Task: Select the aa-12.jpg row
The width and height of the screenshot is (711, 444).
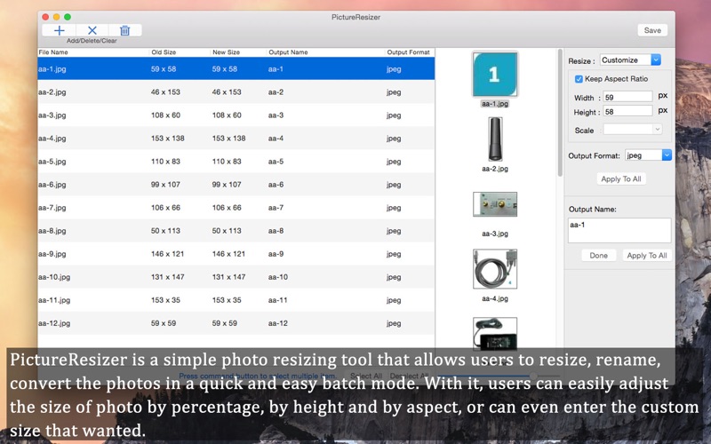Action: coord(236,323)
